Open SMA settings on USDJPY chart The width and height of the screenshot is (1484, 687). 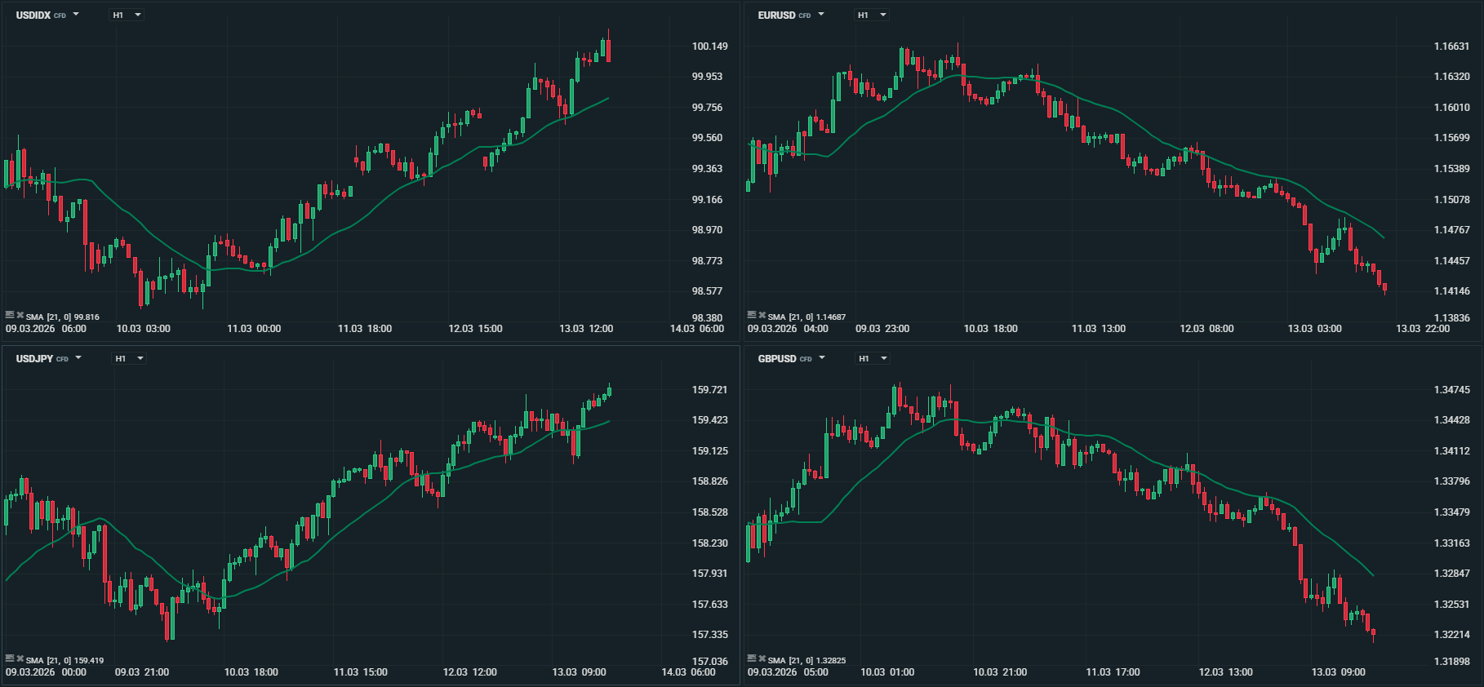[10, 658]
